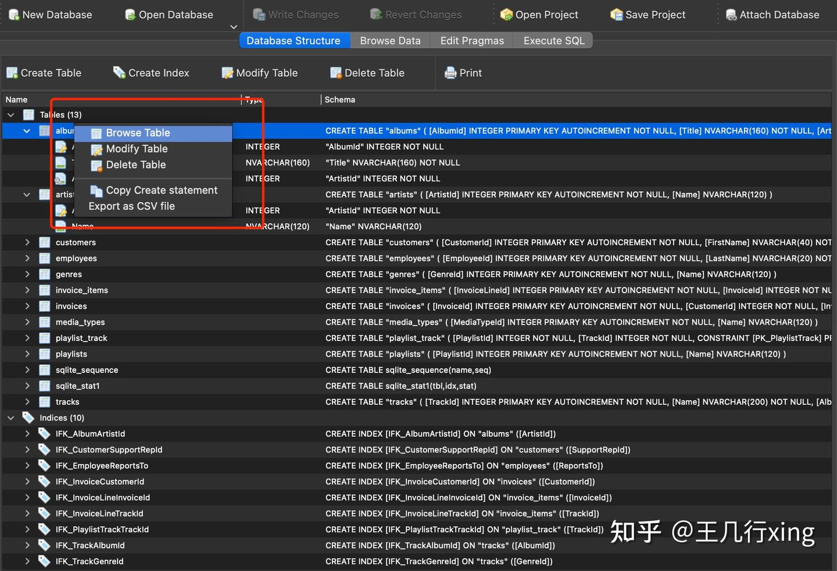Select the tracks table row

pos(67,401)
